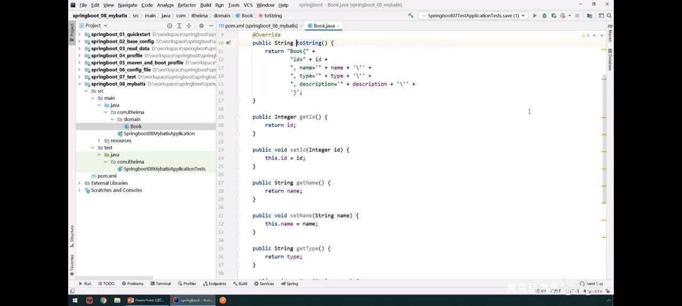The width and height of the screenshot is (682, 306).
Task: Open the Database tool window on the right edge
Action: 610,60
